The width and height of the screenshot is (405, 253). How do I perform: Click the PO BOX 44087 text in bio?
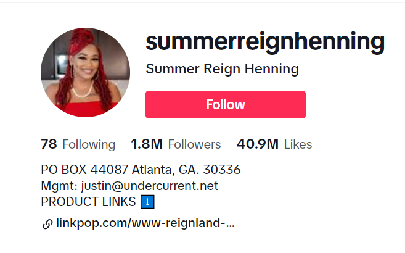pos(84,170)
